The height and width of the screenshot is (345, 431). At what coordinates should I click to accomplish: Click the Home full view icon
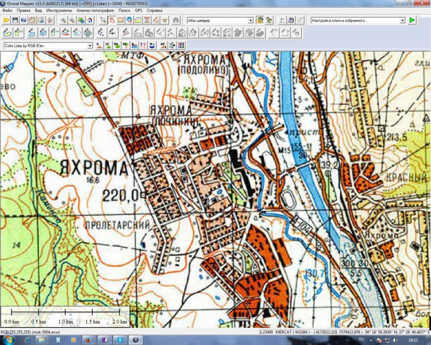tap(90, 20)
